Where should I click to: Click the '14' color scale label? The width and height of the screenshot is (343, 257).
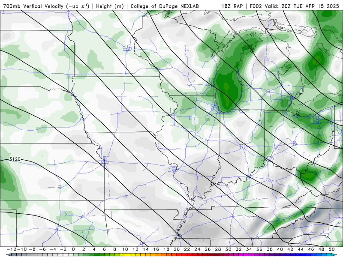pos(146,249)
